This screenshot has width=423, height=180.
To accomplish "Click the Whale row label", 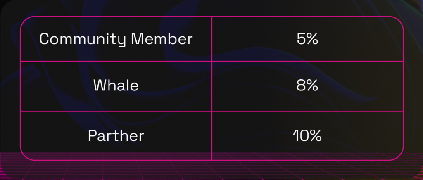I will (116, 85).
